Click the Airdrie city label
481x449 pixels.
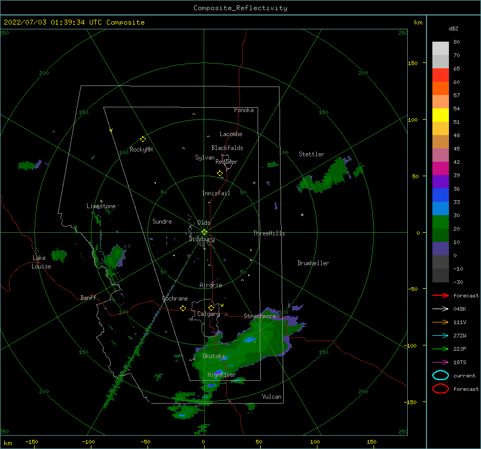pyautogui.click(x=211, y=285)
